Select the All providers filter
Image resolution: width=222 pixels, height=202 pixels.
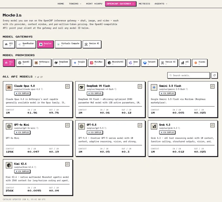(x=9, y=63)
